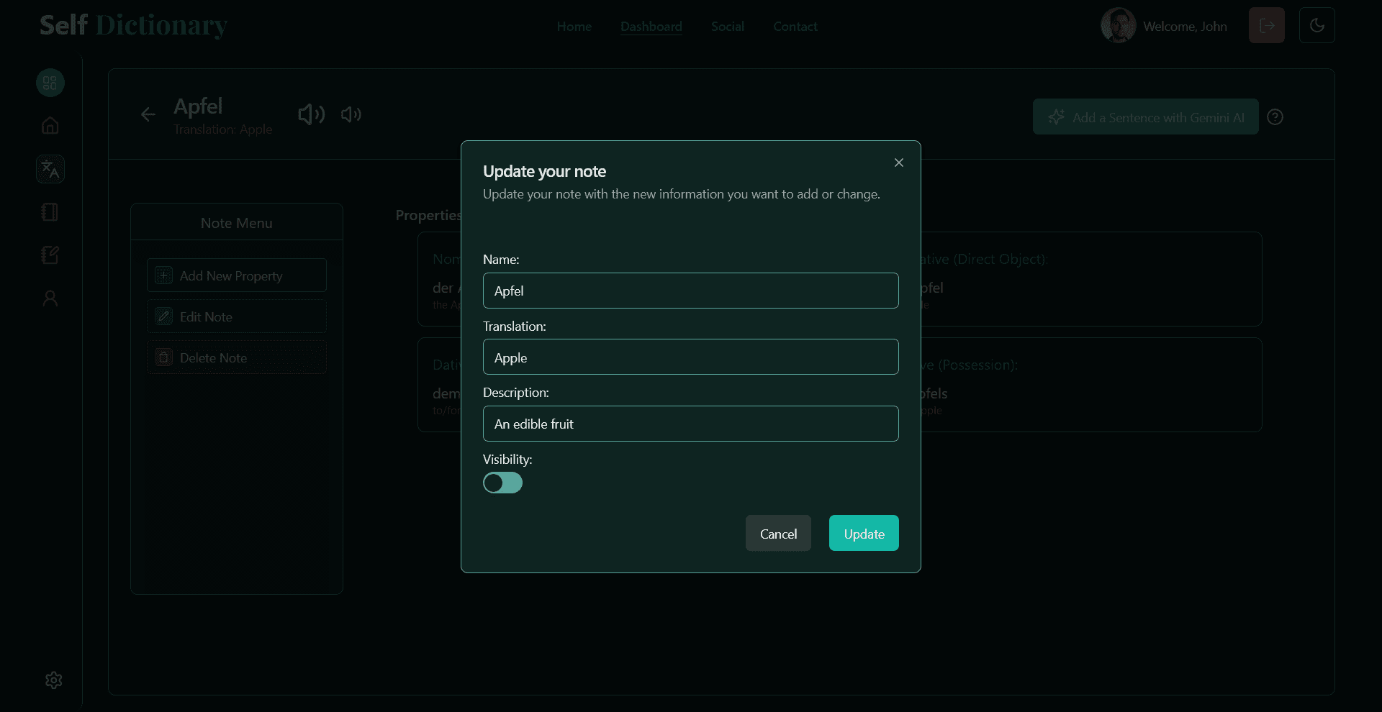Click the help question mark icon

point(1275,117)
